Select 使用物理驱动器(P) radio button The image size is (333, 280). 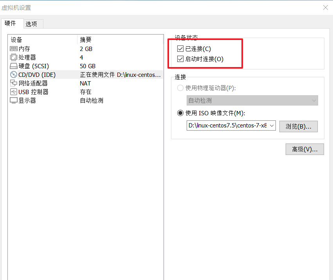coord(180,88)
